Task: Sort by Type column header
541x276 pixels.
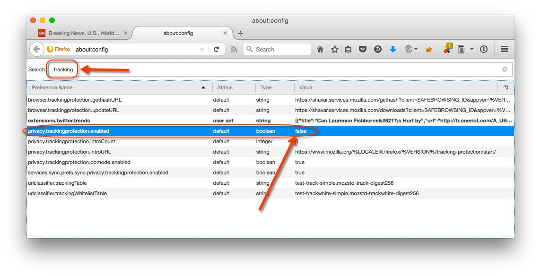Action: [275, 87]
